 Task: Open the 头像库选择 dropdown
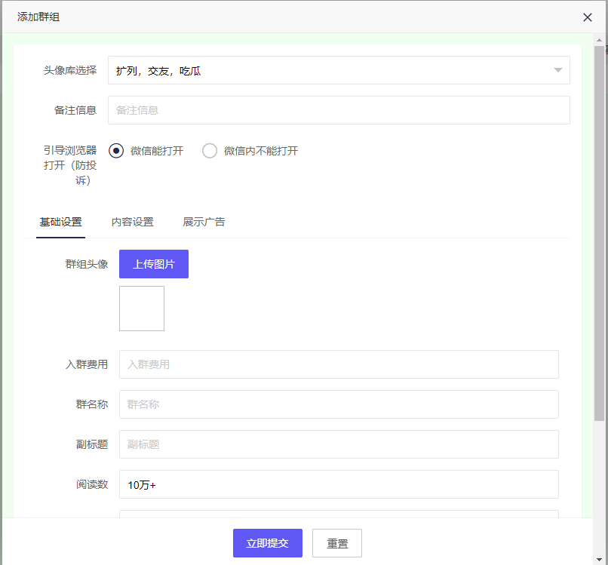[338, 70]
